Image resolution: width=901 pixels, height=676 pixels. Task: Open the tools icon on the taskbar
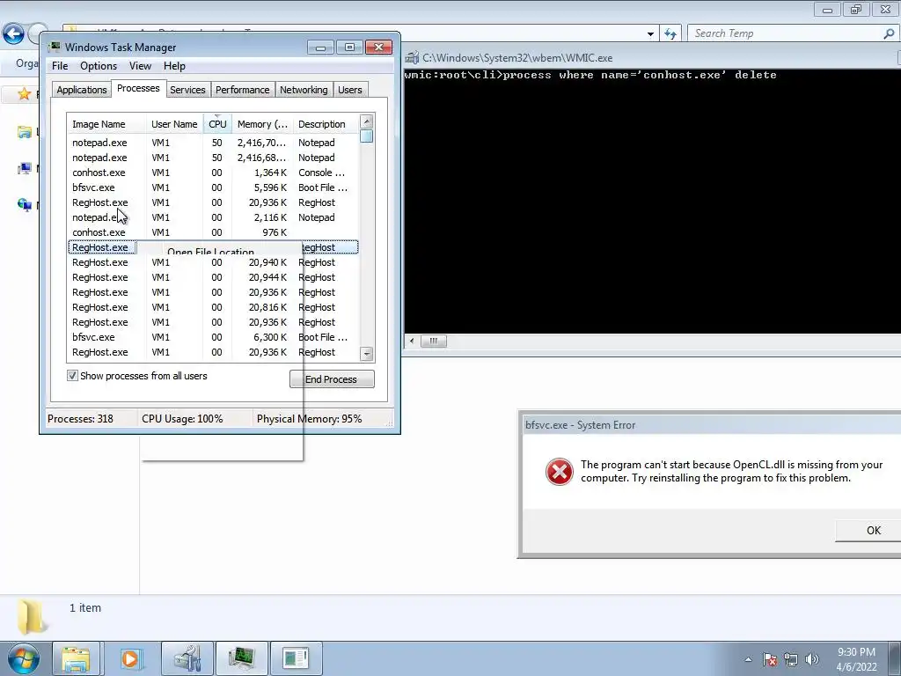point(187,658)
